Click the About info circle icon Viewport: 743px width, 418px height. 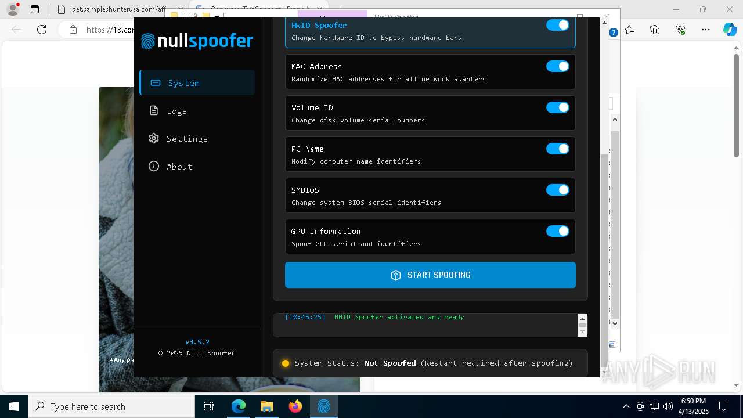coord(154,166)
